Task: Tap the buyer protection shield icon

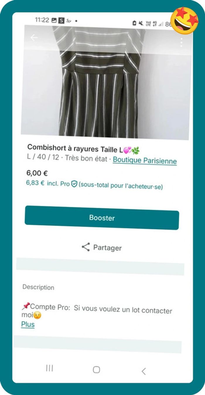Action: [x=74, y=184]
